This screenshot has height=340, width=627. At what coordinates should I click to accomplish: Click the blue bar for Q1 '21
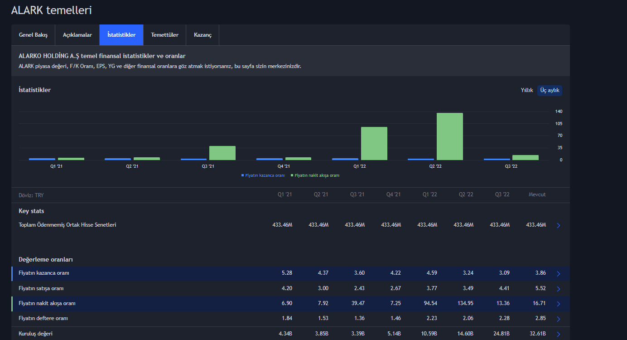click(x=42, y=159)
